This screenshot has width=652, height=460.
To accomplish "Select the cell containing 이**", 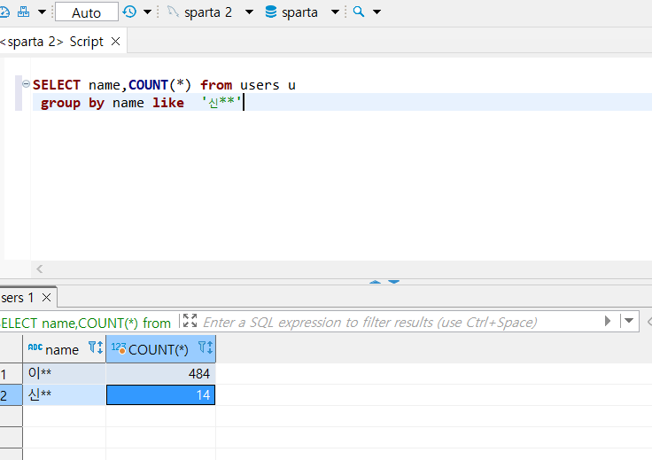I will [65, 373].
